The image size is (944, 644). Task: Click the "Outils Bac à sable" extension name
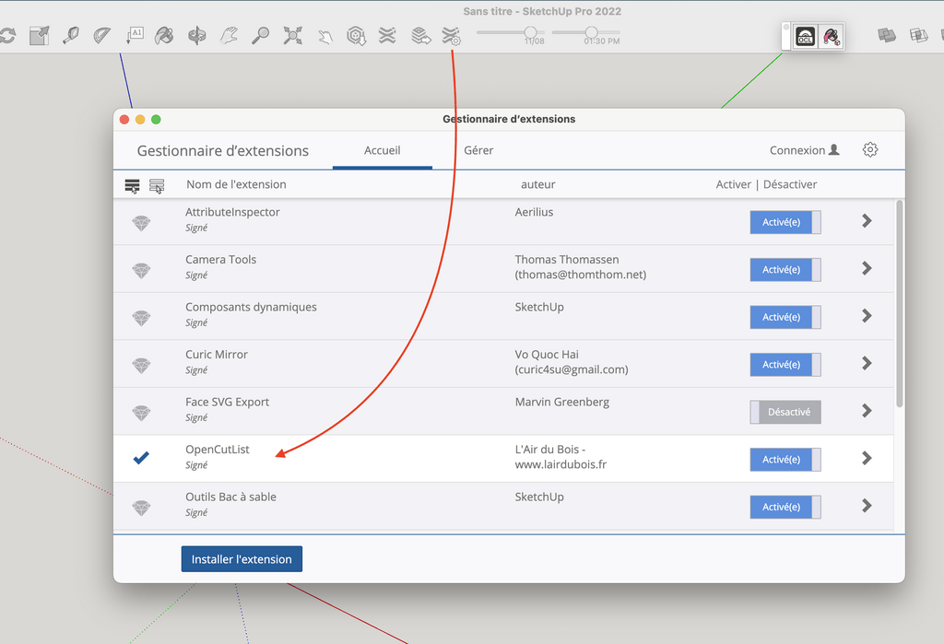230,498
